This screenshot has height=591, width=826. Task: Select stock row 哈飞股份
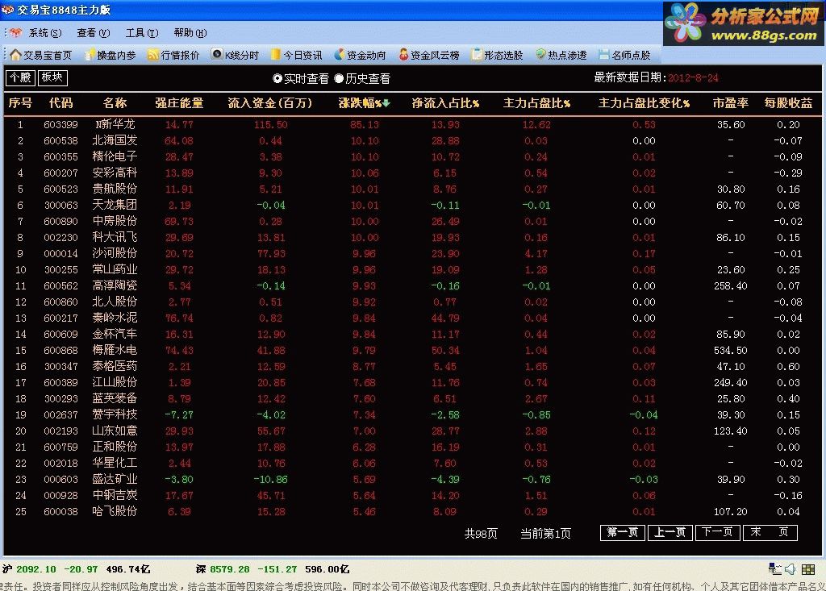412,511
